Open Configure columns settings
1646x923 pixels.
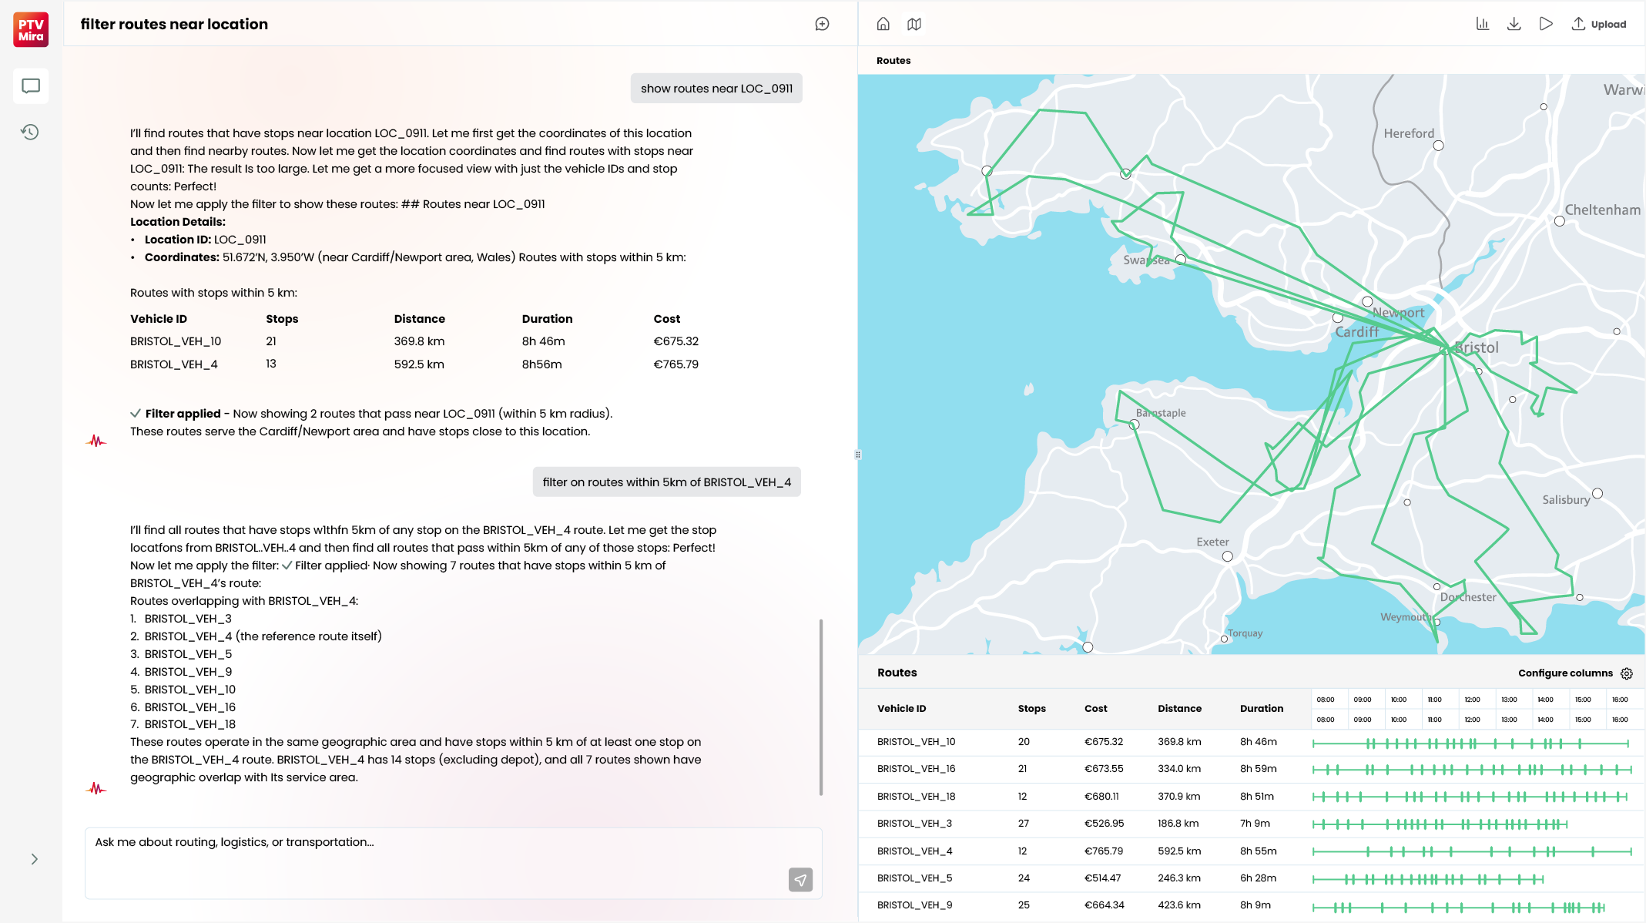click(1564, 673)
